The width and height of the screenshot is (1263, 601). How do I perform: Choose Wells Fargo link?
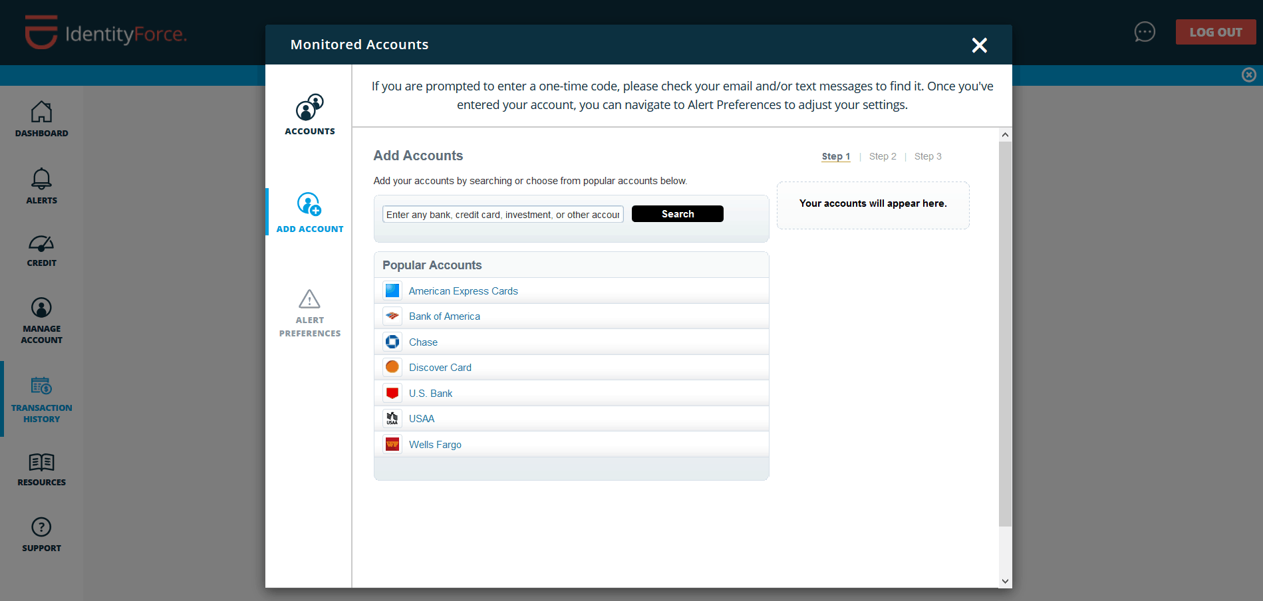click(435, 445)
